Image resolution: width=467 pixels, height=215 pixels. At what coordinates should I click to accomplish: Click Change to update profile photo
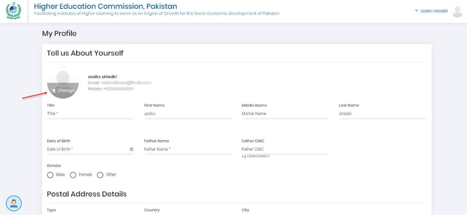(x=66, y=90)
